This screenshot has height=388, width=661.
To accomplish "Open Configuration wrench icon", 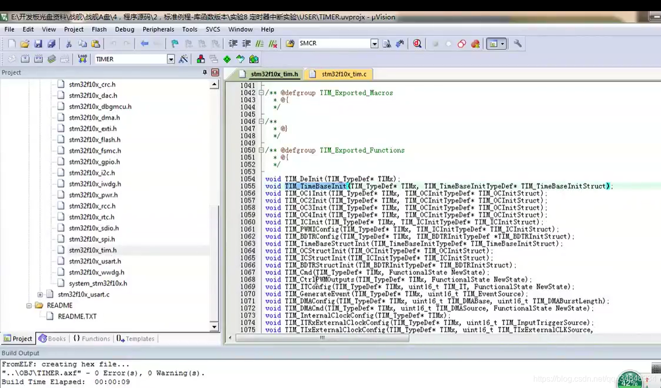I will [518, 44].
